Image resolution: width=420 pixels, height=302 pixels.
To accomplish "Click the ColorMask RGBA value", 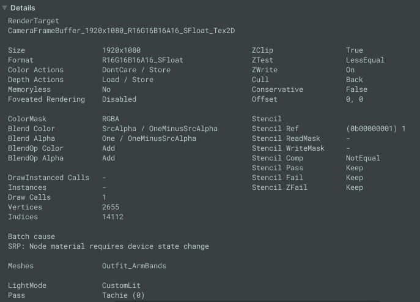I will pyautogui.click(x=111, y=119).
